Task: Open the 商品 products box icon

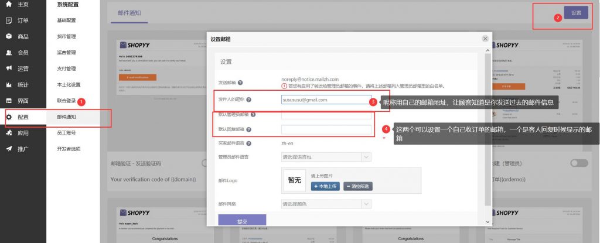Action: point(9,36)
